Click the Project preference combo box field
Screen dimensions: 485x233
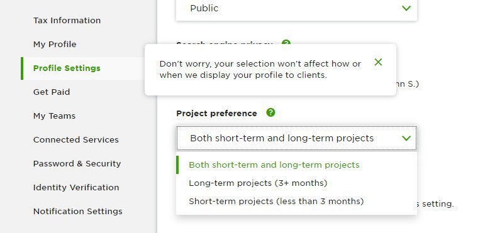296,138
